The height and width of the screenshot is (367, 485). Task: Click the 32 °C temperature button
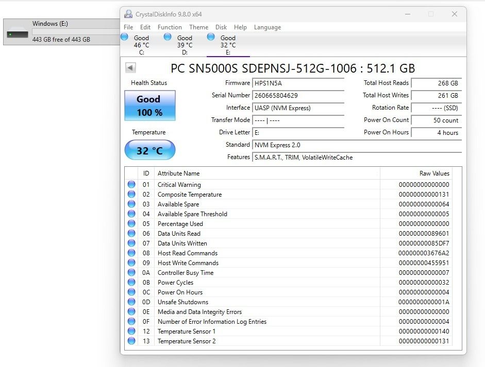[150, 150]
